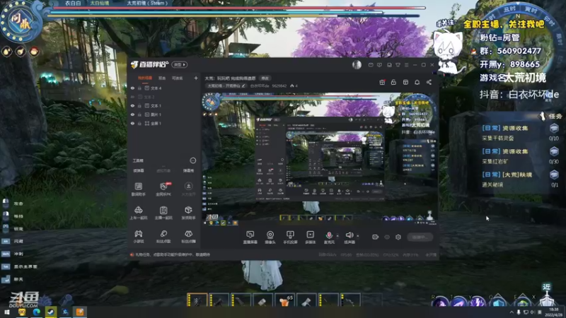Screen dimensions: 566x318
Task: Click the 弹幕秀 toolbox label
Action: click(188, 170)
